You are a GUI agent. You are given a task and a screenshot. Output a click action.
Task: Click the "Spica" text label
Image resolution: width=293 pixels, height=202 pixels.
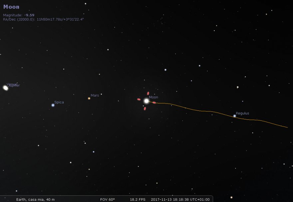[x=59, y=102]
